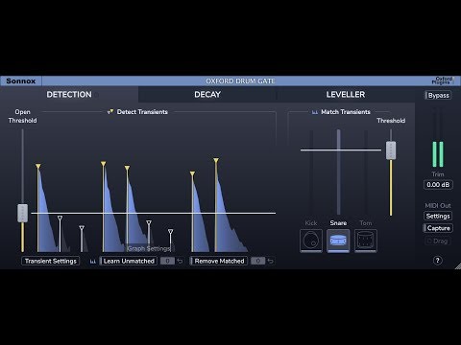The height and width of the screenshot is (345, 461).
Task: Select the tallest yellow transient marker
Action: [x=216, y=160]
